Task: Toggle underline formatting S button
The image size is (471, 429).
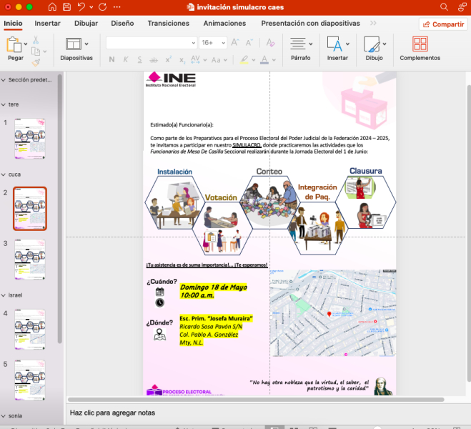Action: click(x=139, y=59)
